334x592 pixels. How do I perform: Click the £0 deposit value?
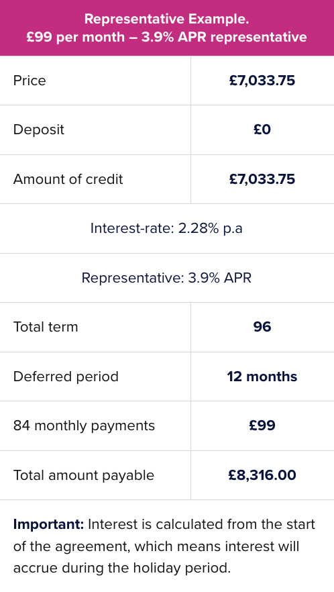262,130
